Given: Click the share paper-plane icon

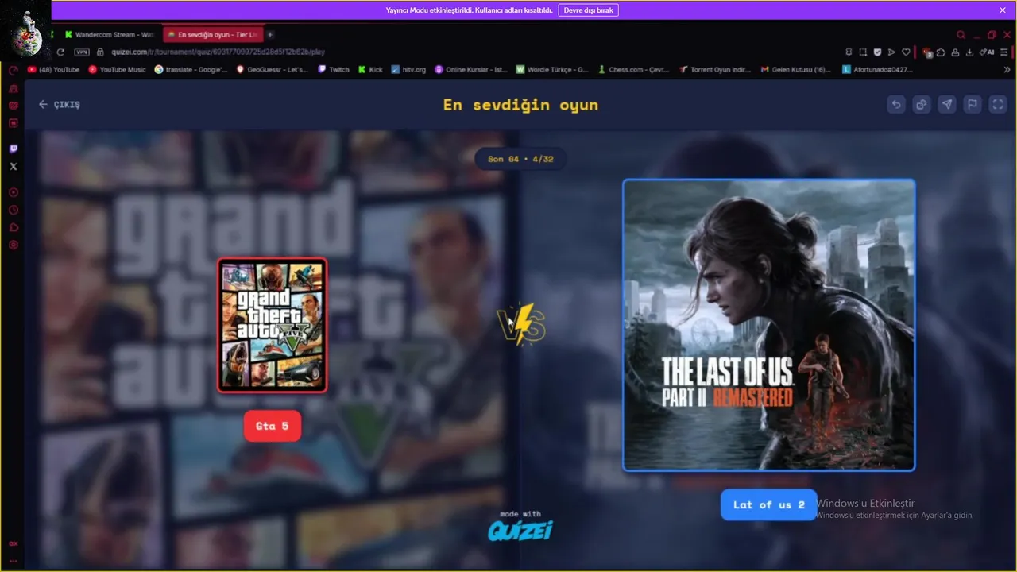Looking at the screenshot, I should pyautogui.click(x=947, y=104).
